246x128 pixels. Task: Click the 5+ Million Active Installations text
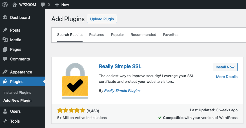(82, 118)
